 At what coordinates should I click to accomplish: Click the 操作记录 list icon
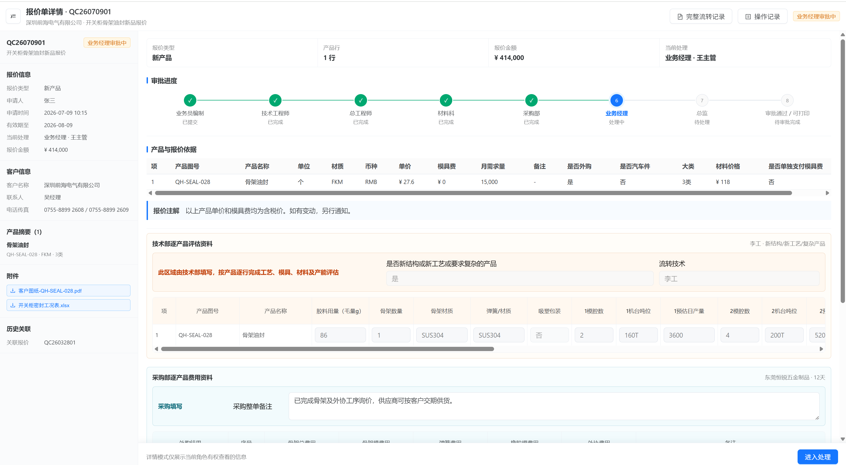pos(748,17)
